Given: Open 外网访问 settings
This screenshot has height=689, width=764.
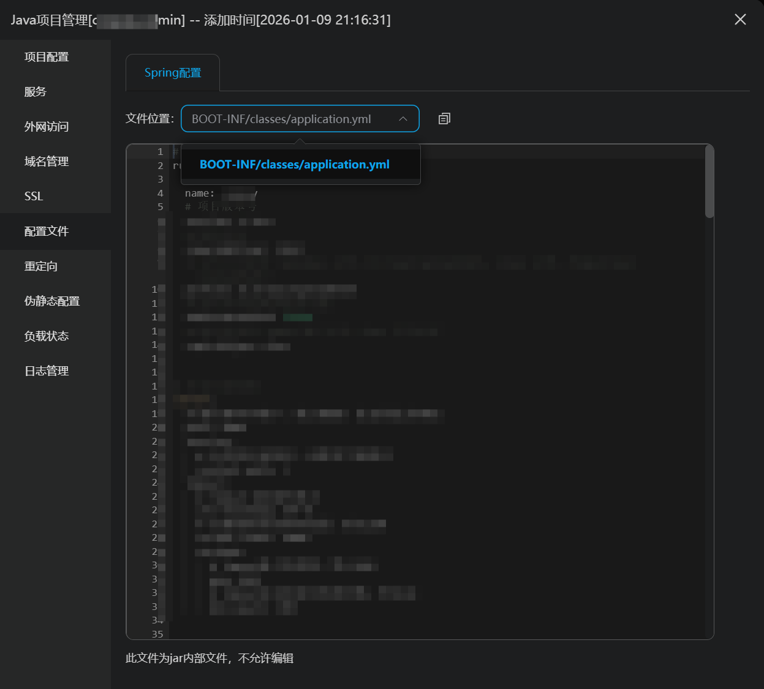Looking at the screenshot, I should pos(47,127).
